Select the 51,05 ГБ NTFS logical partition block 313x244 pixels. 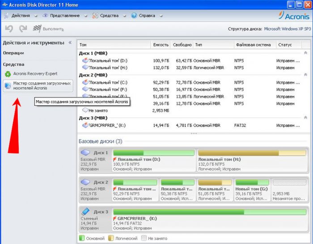(x=215, y=190)
